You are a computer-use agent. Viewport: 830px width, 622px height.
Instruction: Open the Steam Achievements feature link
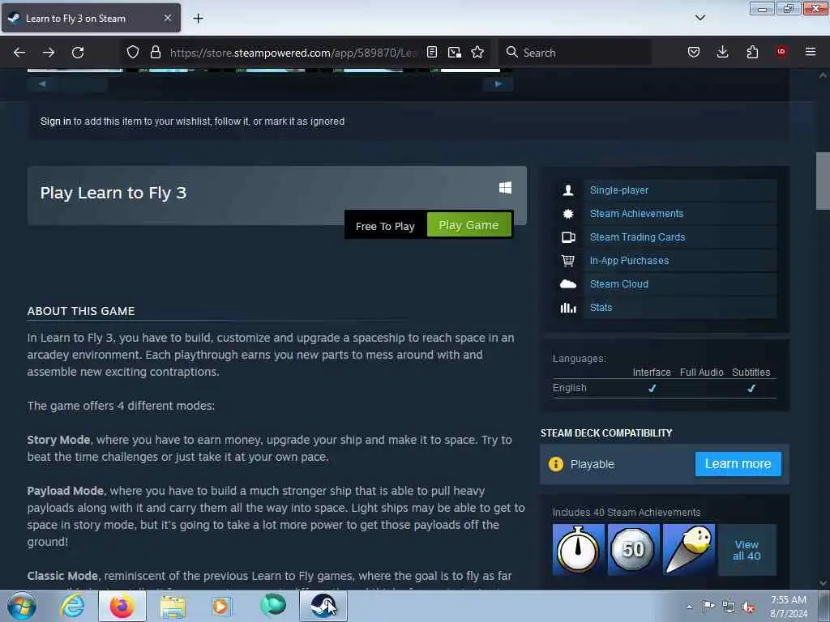pyautogui.click(x=636, y=214)
